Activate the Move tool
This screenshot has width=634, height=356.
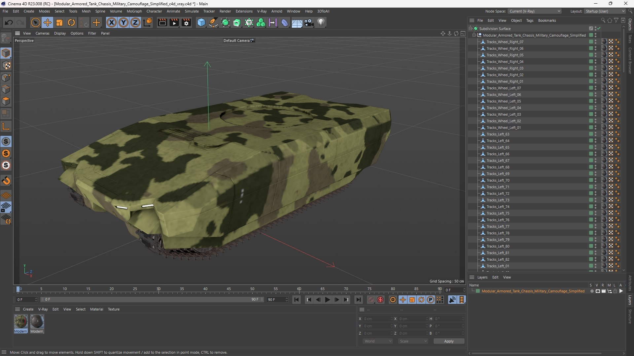48,22
